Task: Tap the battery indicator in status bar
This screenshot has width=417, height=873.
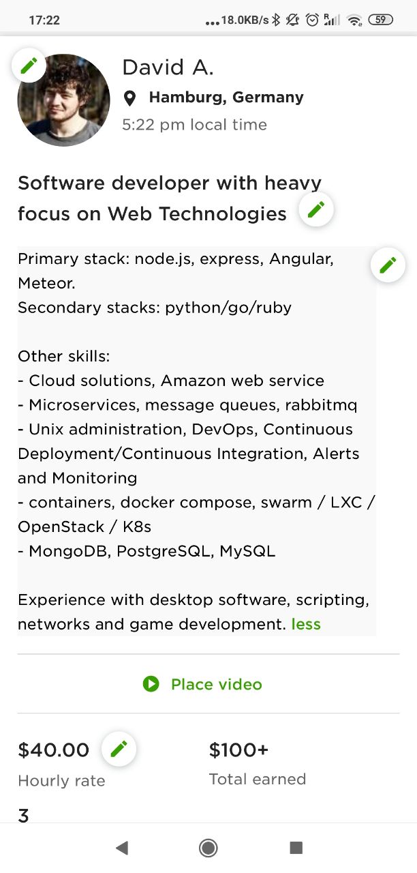Action: (380, 20)
